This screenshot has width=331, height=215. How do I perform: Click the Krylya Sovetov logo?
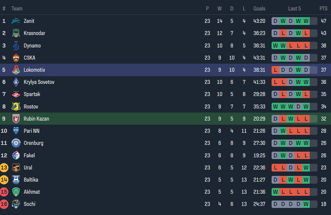[x=16, y=82]
